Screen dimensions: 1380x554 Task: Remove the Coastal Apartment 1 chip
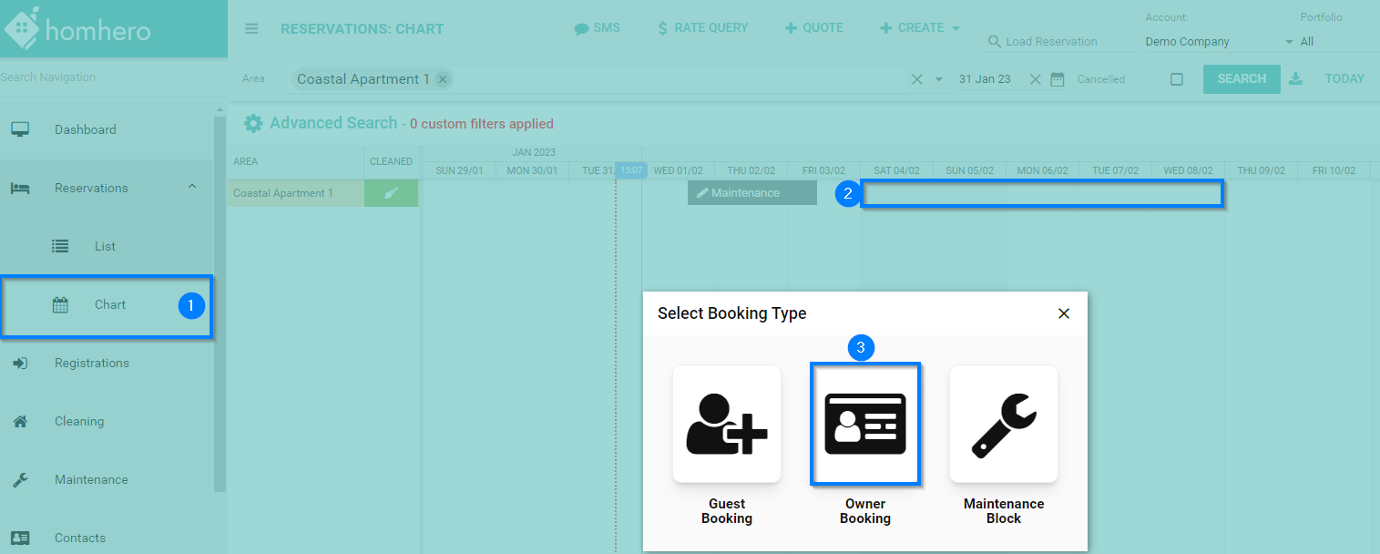443,79
